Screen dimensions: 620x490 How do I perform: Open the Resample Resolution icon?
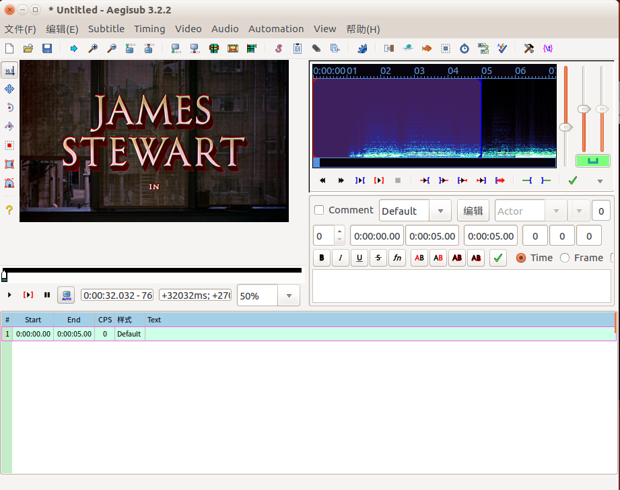[446, 48]
